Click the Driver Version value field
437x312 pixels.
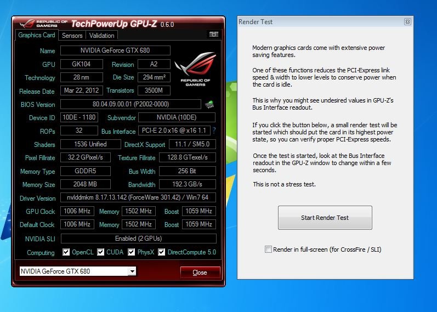[x=138, y=197]
